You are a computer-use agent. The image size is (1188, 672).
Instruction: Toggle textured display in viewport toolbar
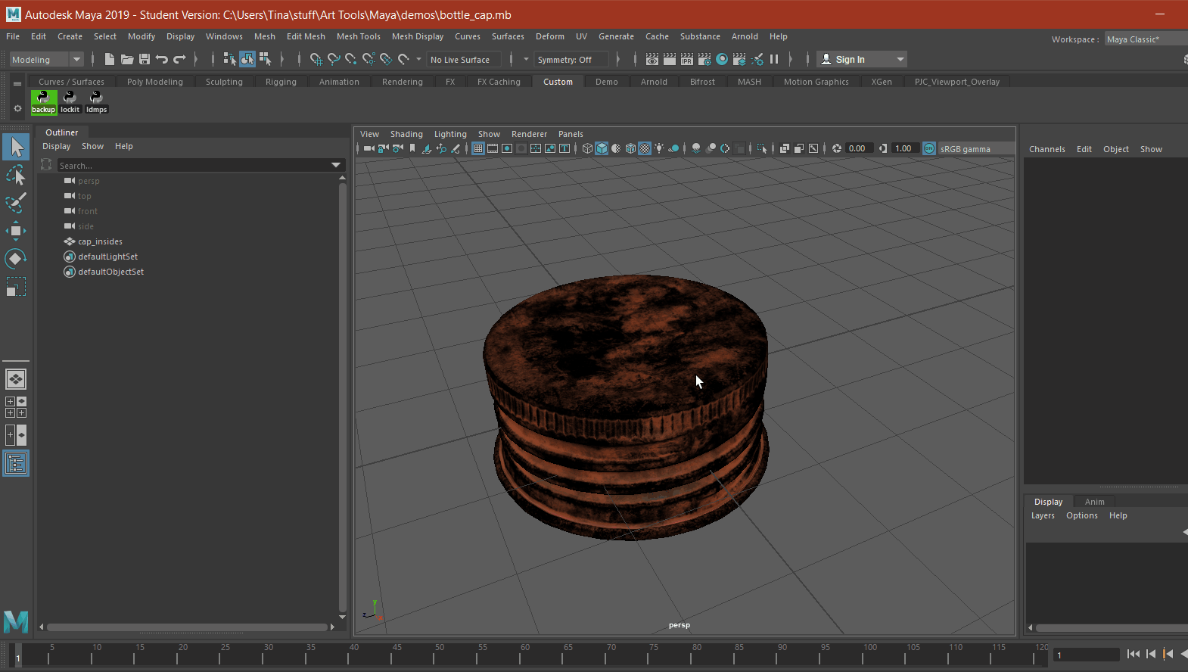point(645,148)
